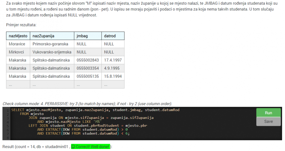This screenshot has width=285, height=151.
Task: Click the nazMjesto column header
Action: [18, 36]
